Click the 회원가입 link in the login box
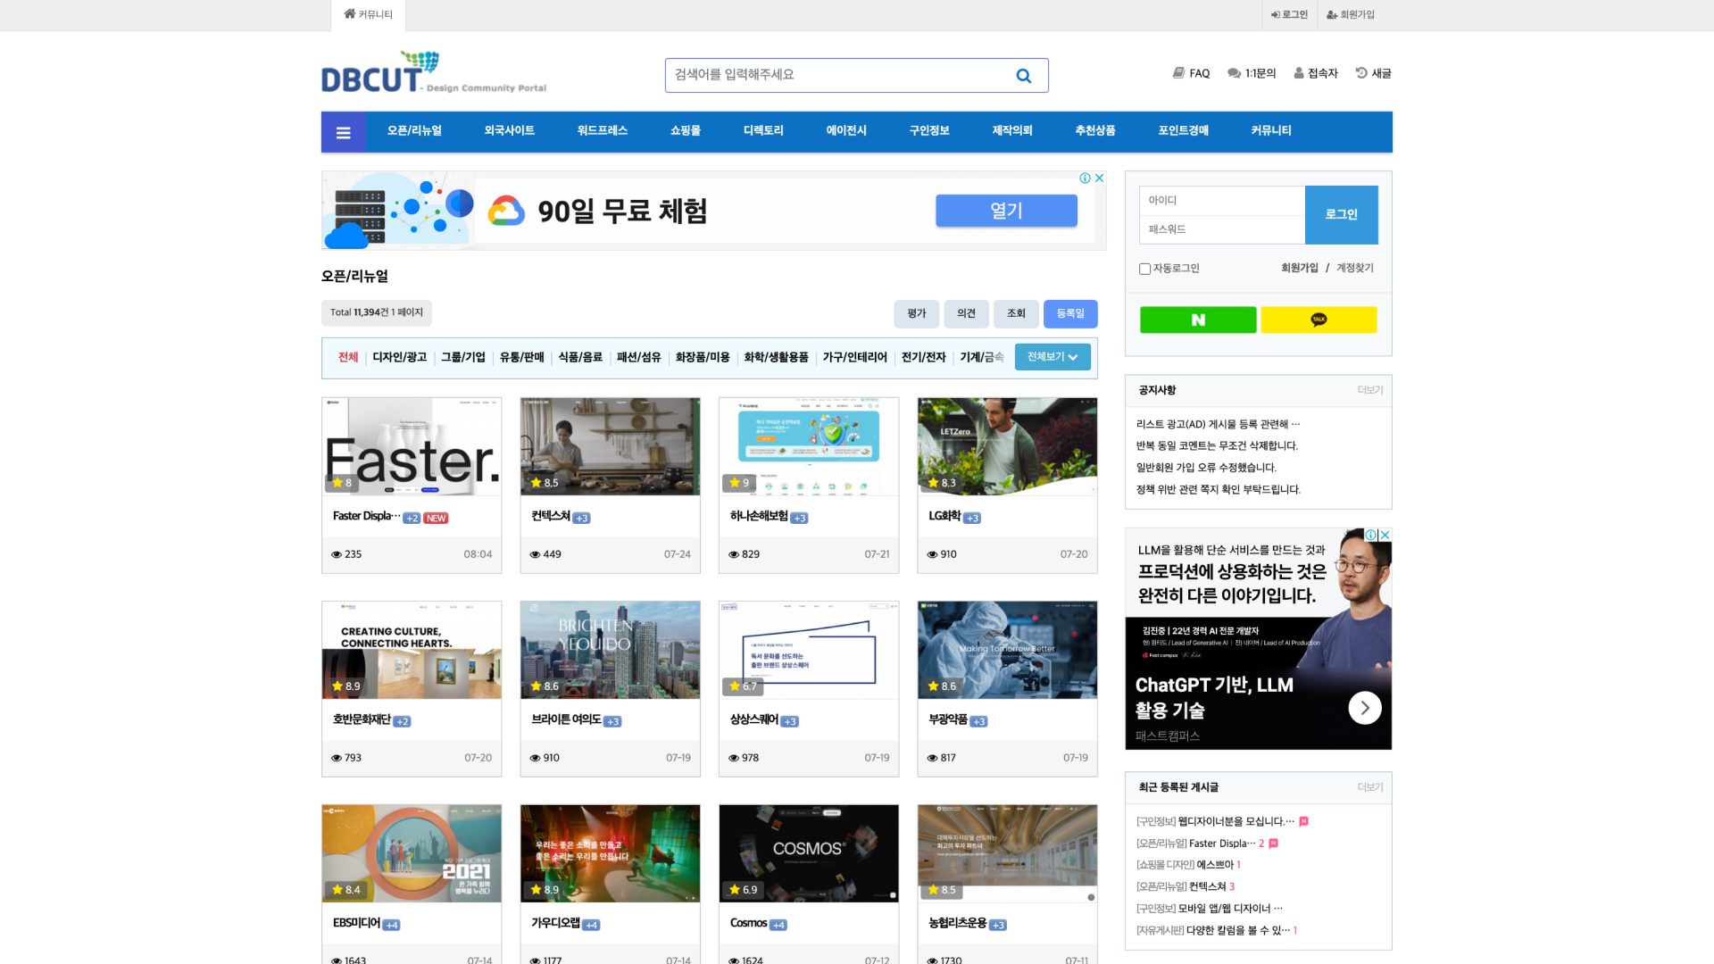This screenshot has width=1714, height=964. click(x=1299, y=268)
